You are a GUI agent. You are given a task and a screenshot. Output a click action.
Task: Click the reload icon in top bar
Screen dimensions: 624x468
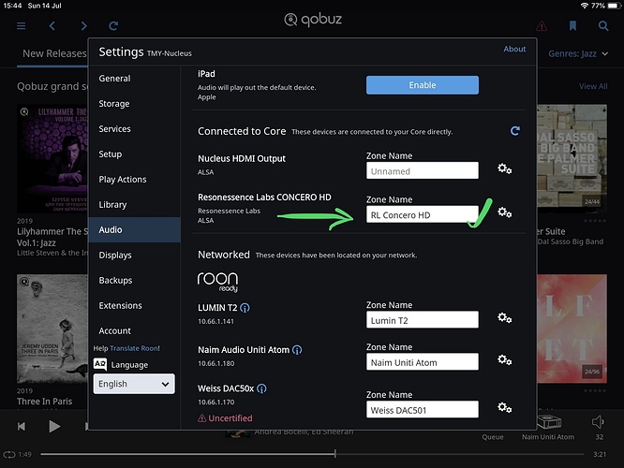113,26
